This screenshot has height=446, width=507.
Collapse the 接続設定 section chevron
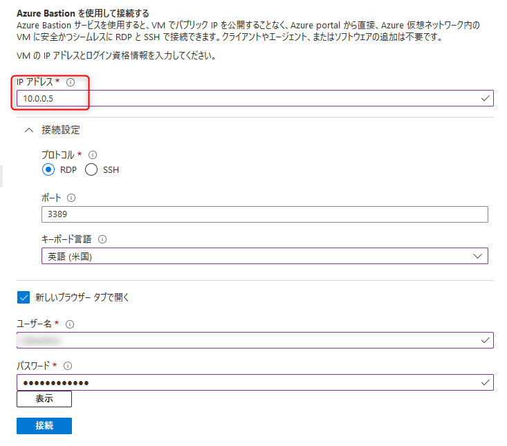[x=29, y=130]
